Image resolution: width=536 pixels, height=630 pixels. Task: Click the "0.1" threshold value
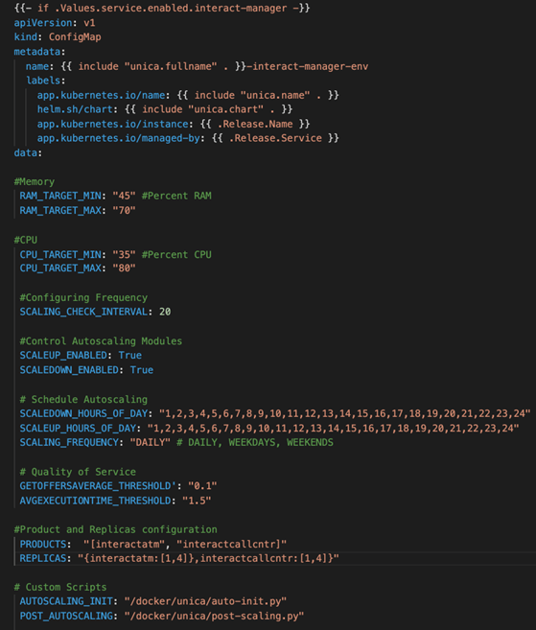pos(202,486)
